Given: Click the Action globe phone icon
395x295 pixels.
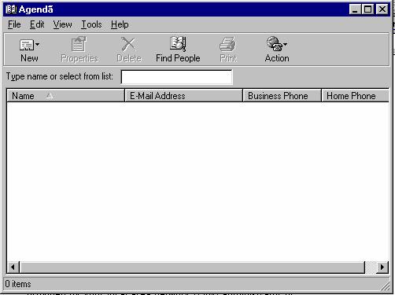Looking at the screenshot, I should [x=274, y=43].
